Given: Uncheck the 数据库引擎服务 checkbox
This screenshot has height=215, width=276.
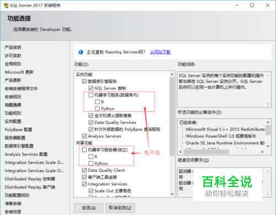Looking at the screenshot, I should 84,81.
